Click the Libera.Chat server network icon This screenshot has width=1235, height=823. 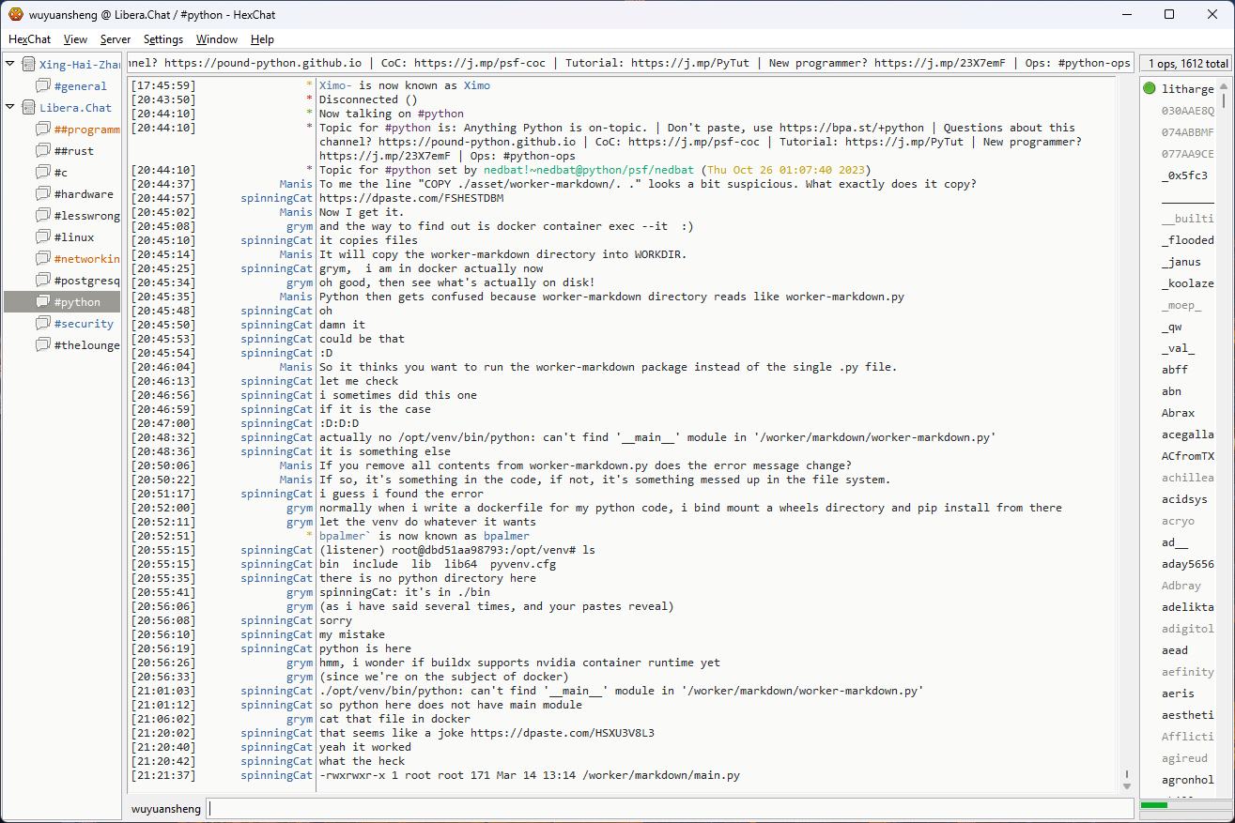coord(28,108)
